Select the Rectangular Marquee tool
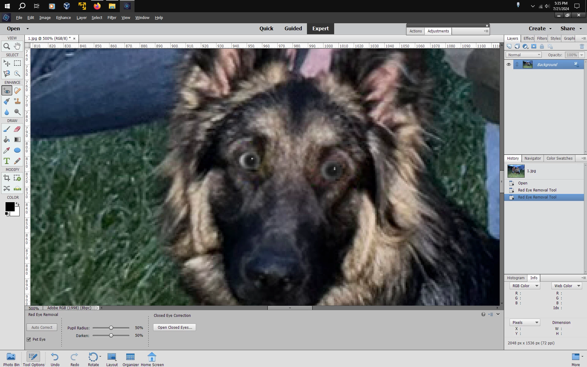 (x=17, y=63)
